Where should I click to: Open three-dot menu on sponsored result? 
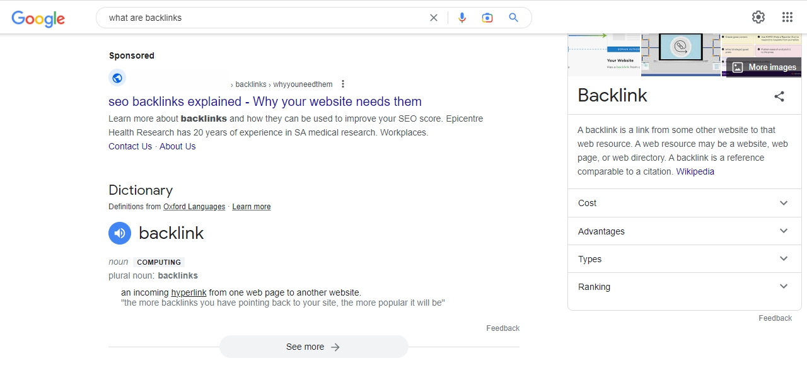pos(342,84)
